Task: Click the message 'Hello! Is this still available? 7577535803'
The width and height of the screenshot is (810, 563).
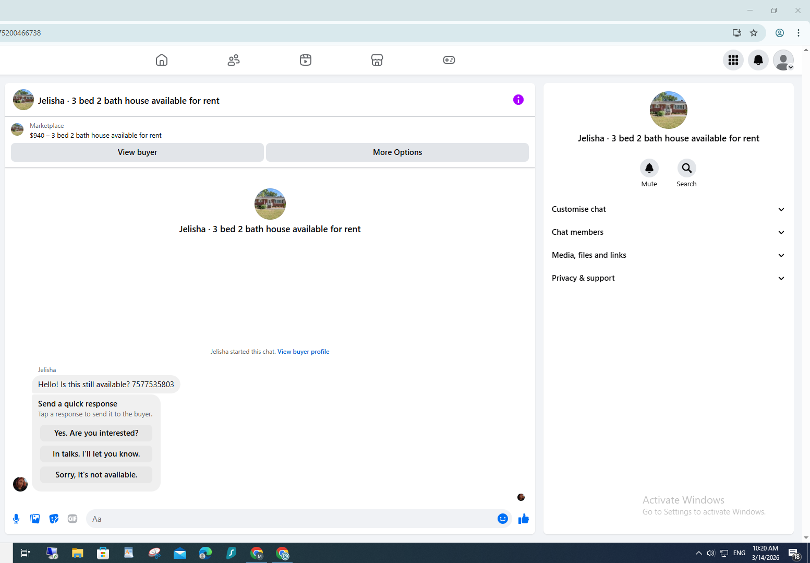Action: [106, 385]
